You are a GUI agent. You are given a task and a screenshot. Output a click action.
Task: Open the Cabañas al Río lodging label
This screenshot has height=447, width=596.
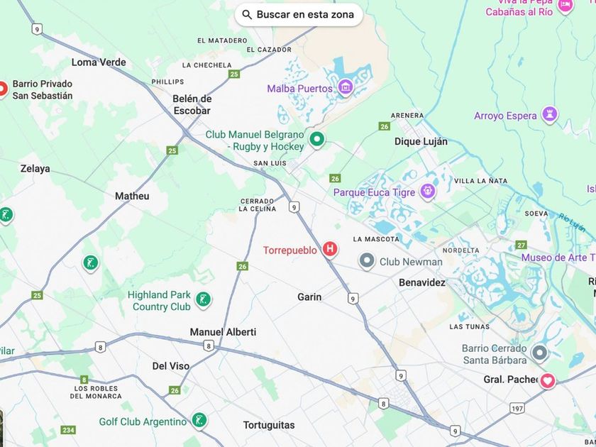coord(519,12)
